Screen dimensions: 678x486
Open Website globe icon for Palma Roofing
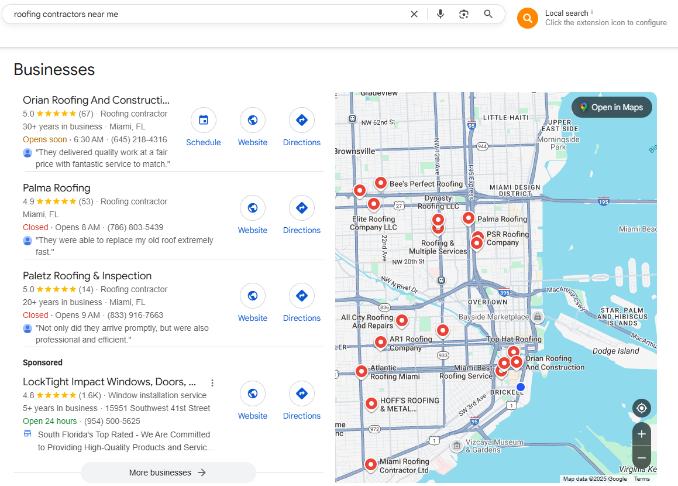click(x=253, y=208)
